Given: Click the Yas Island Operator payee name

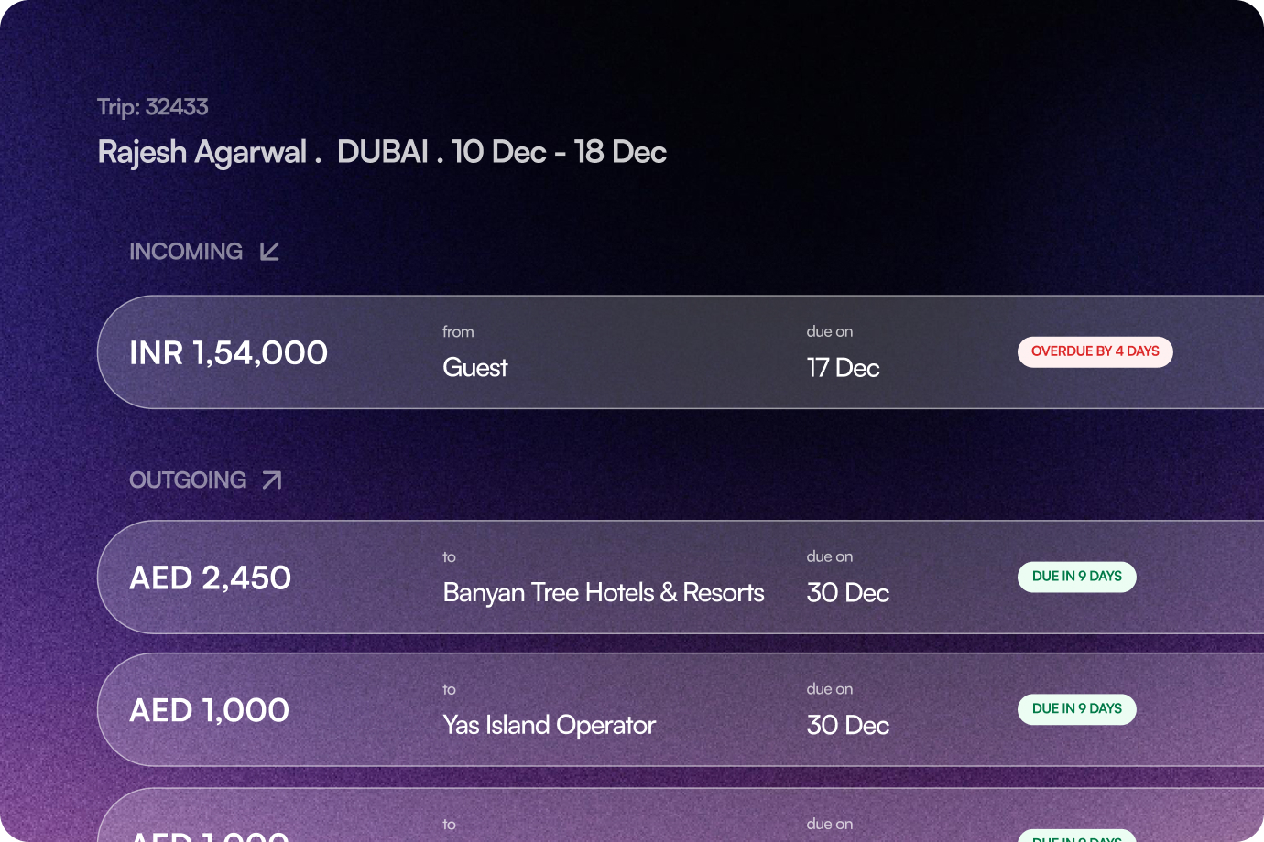Looking at the screenshot, I should pyautogui.click(x=549, y=725).
